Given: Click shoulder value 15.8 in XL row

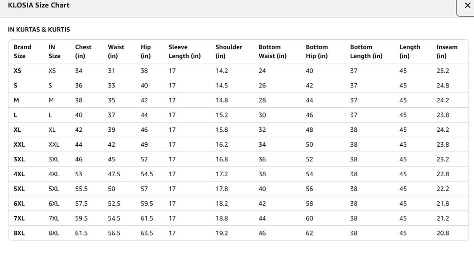Looking at the screenshot, I should click(222, 130).
